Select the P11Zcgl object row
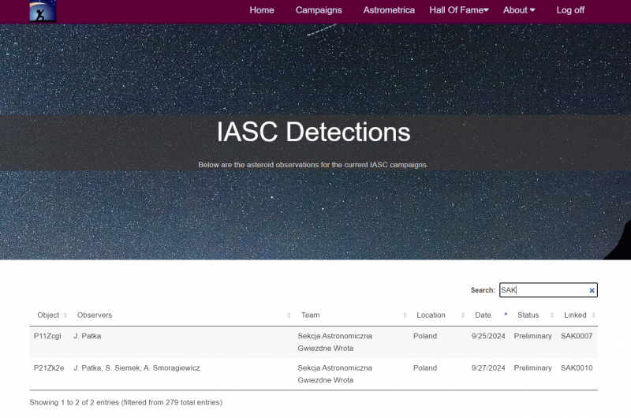Screen dimensions: 631x418 tap(47, 336)
